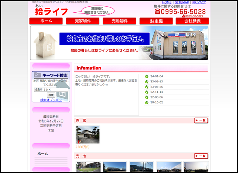Follow the PRIVACY link

click(x=199, y=3)
